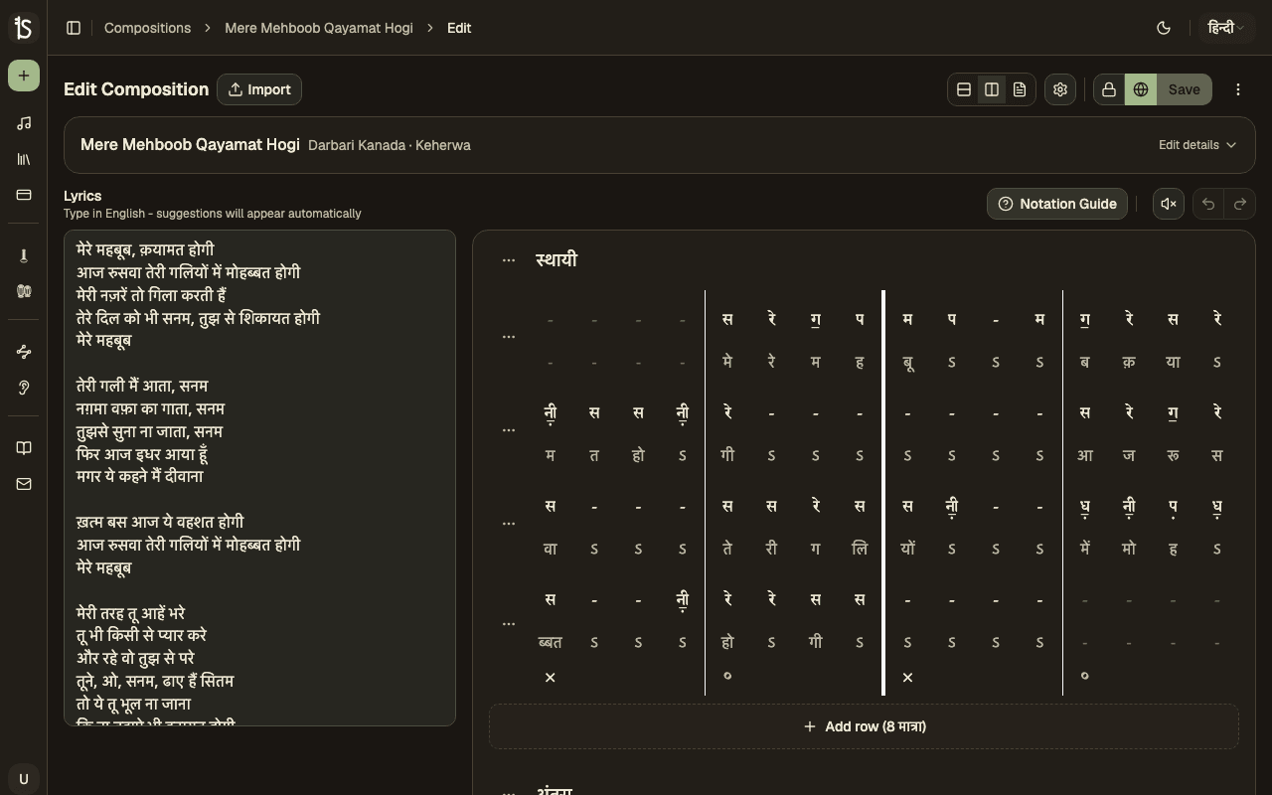The height and width of the screenshot is (795, 1272).
Task: Click the green plus create button
Action: [24, 76]
